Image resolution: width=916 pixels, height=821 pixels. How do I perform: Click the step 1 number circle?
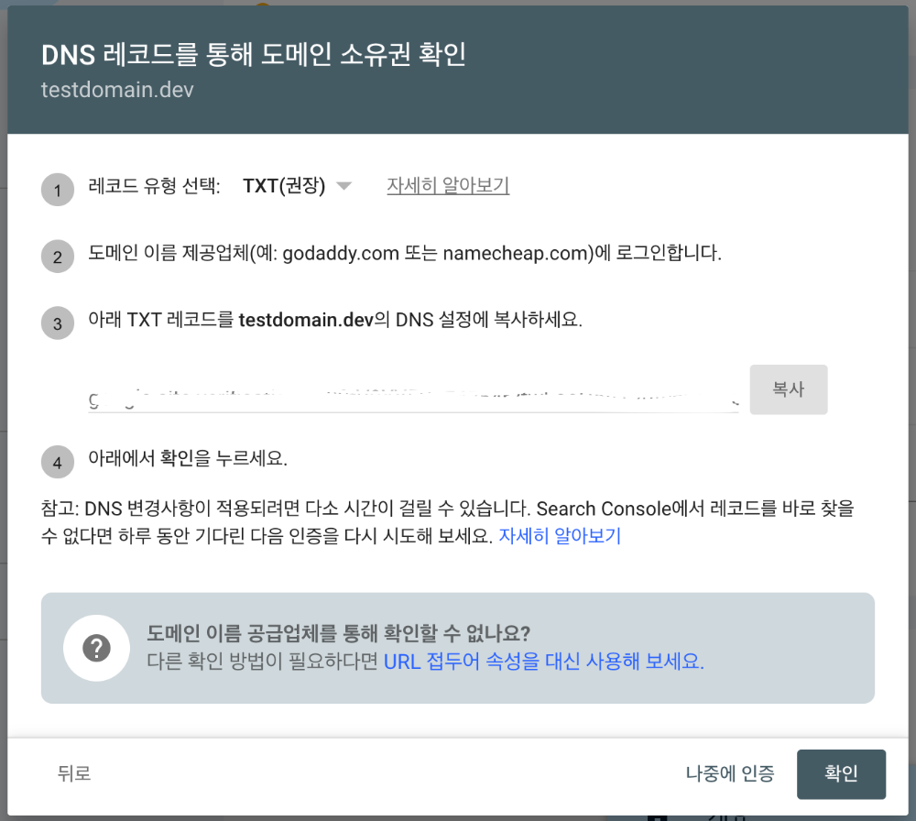[x=58, y=191]
